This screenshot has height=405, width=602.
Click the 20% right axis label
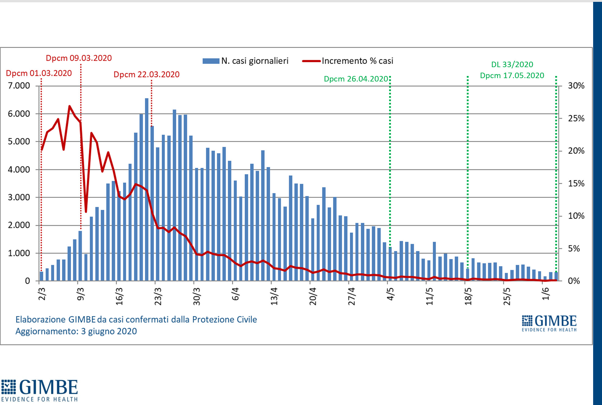576,151
